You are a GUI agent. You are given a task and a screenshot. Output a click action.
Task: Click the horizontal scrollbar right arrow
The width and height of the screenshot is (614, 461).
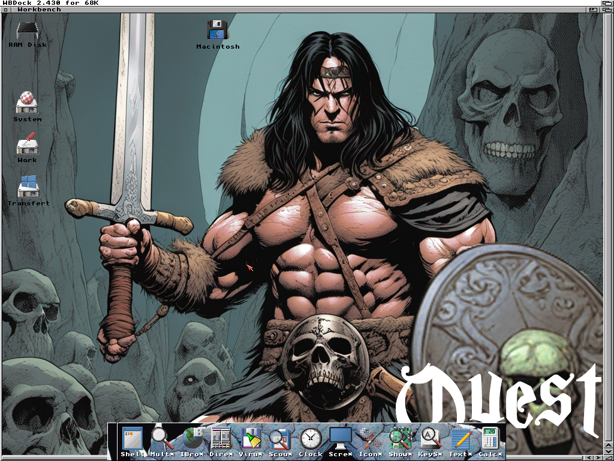(x=600, y=457)
